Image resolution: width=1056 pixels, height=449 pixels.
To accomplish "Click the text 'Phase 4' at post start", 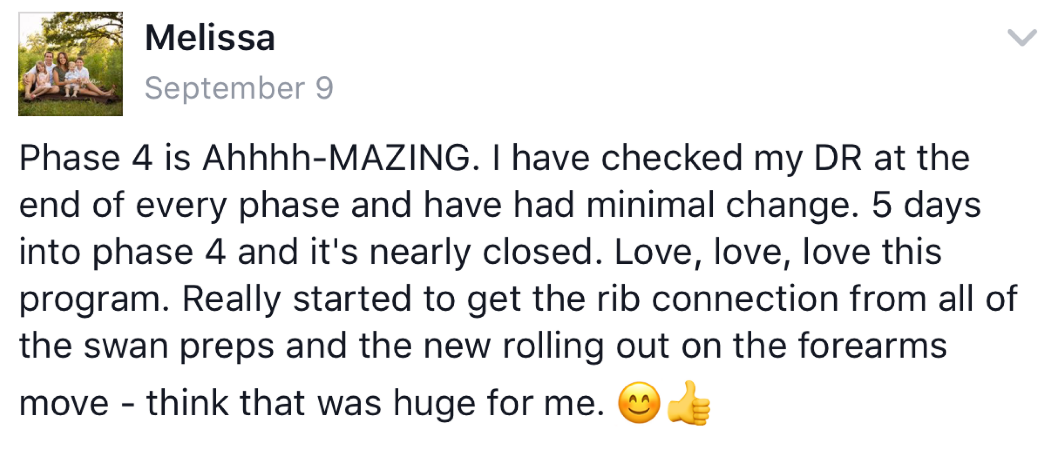I will coord(86,158).
